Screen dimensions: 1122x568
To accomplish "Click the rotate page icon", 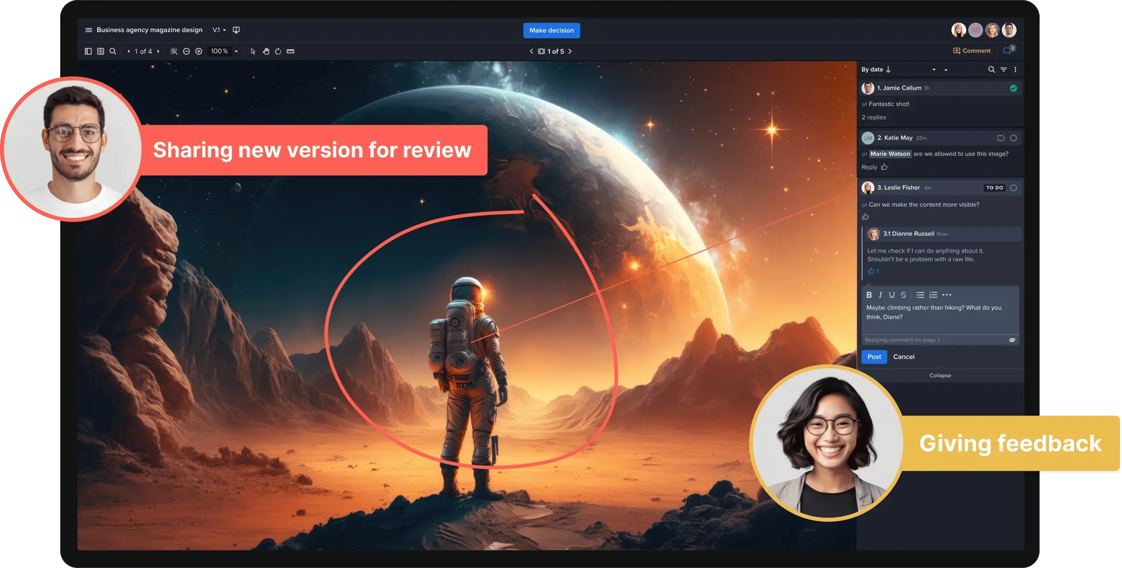I will coord(278,51).
